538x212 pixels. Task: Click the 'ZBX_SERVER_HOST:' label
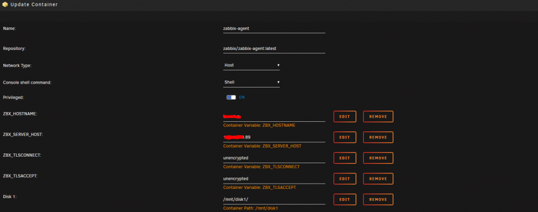click(x=23, y=134)
